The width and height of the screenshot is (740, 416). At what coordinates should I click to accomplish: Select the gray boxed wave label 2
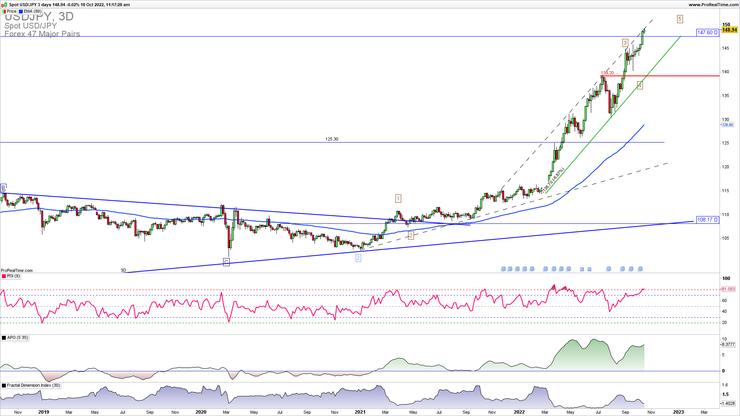click(411, 235)
